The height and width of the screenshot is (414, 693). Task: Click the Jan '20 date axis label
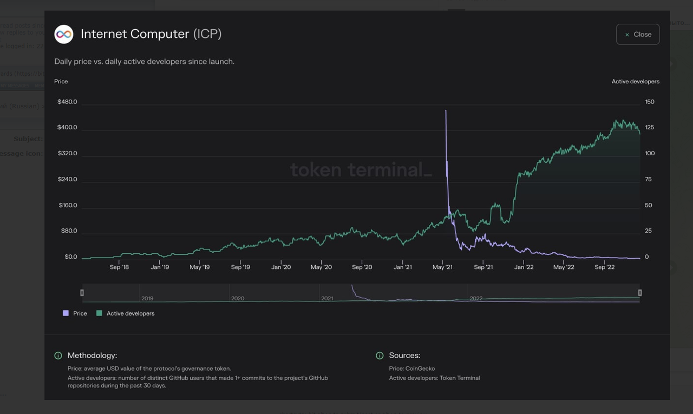pyautogui.click(x=281, y=267)
